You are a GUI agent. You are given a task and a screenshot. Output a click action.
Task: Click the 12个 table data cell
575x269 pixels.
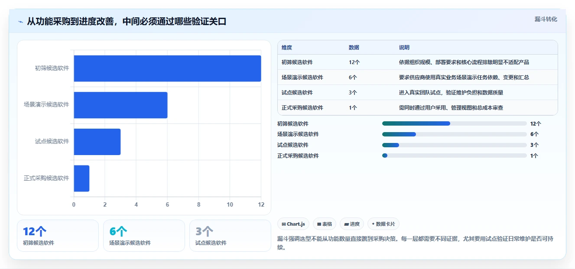click(x=354, y=62)
